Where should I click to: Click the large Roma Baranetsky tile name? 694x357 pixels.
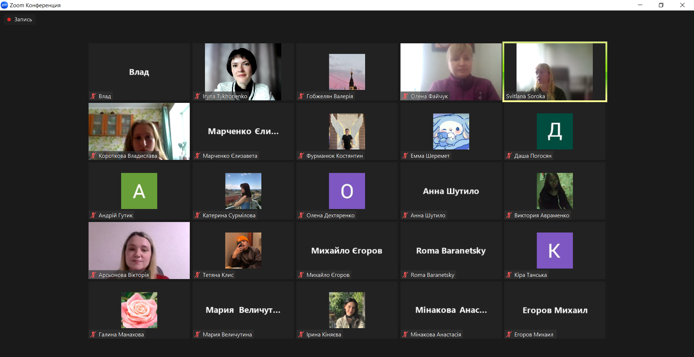click(451, 251)
